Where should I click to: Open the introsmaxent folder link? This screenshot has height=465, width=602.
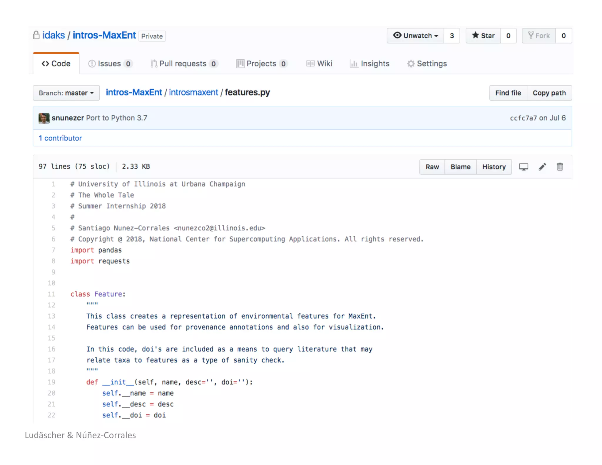(x=193, y=92)
